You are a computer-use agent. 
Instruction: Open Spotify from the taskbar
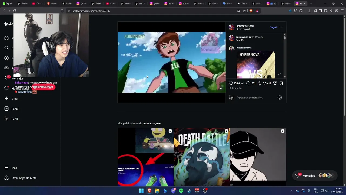click(181, 191)
